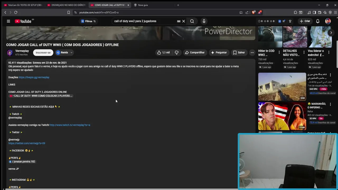
Task: Open the Vermeplay channel avatar
Action: click(10, 53)
